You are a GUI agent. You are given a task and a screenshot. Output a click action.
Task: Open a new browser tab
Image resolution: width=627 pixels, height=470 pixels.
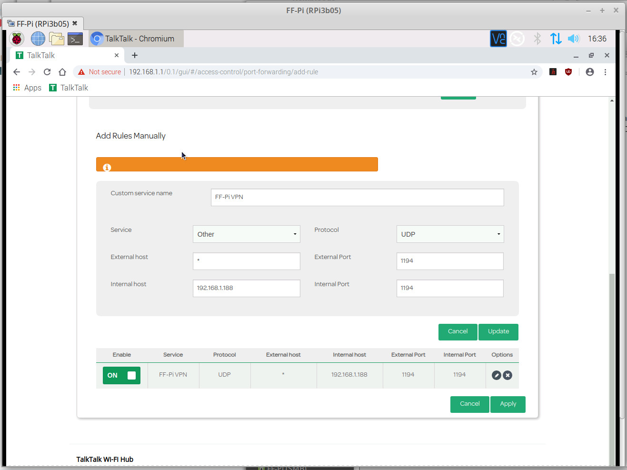(x=135, y=55)
